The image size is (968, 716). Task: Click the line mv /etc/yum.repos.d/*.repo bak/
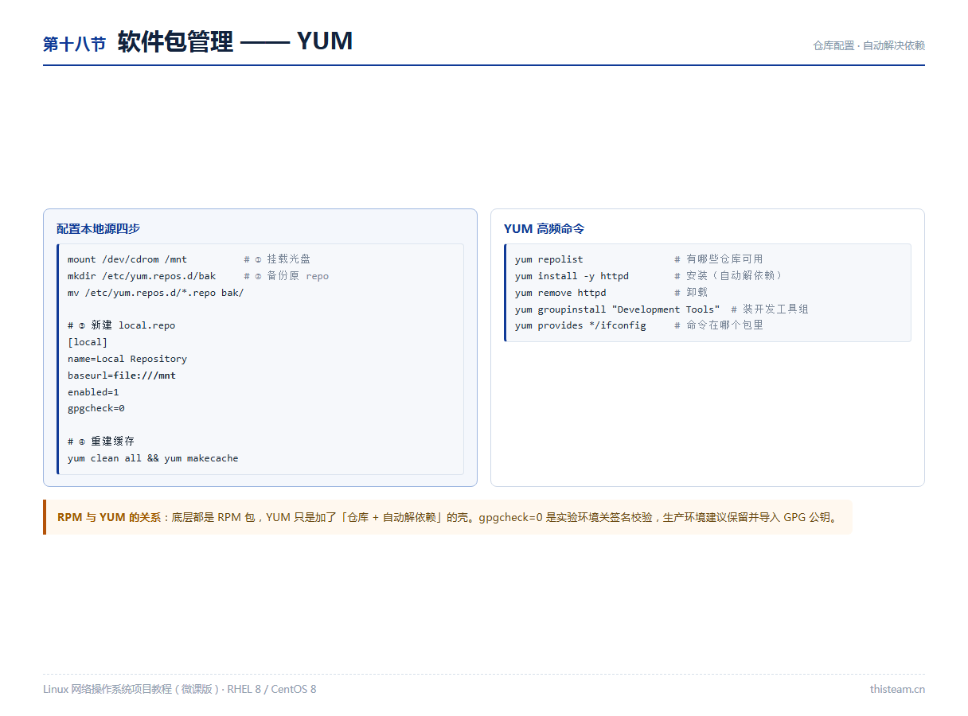tap(156, 293)
